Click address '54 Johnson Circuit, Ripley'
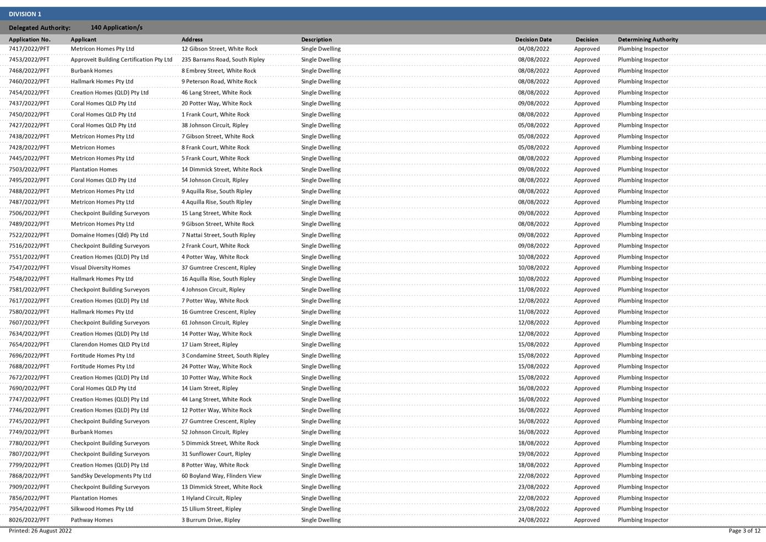 215,180
